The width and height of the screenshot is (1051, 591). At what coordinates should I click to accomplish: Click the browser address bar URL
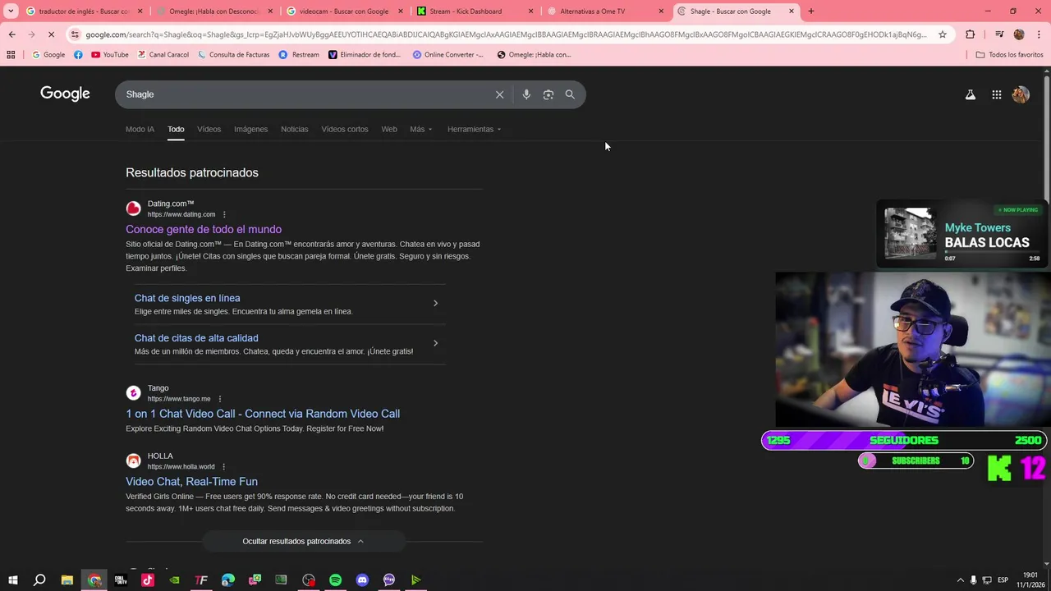pos(505,34)
